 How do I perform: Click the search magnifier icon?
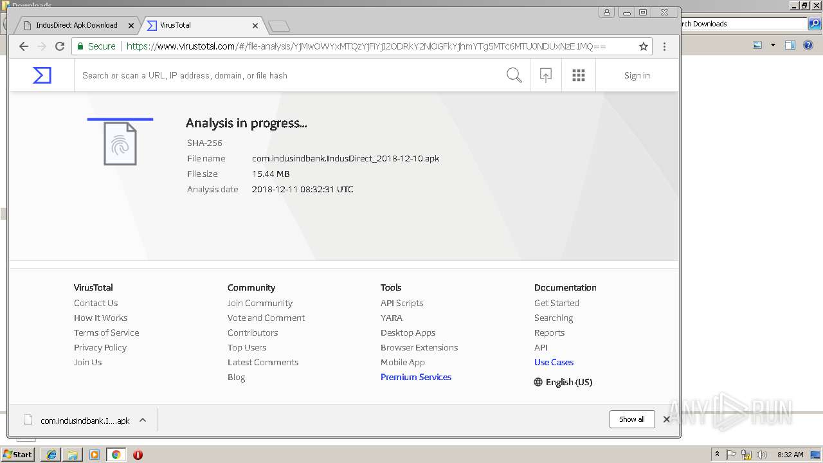click(514, 75)
